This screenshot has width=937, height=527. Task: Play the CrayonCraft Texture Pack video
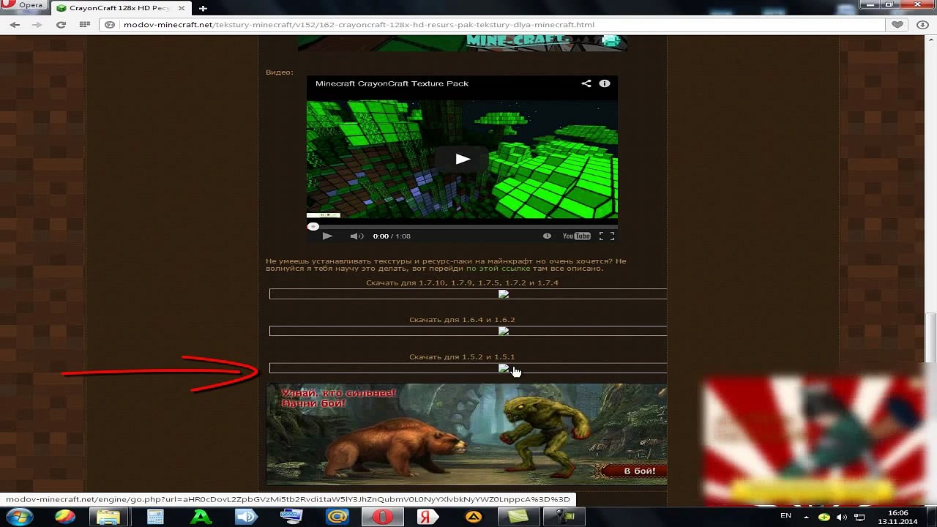pos(462,159)
